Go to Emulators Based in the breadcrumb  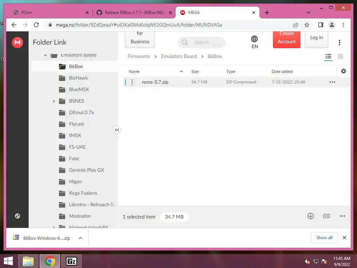(x=179, y=56)
